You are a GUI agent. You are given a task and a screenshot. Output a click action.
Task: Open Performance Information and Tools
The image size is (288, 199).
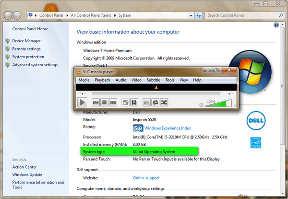(x=38, y=185)
